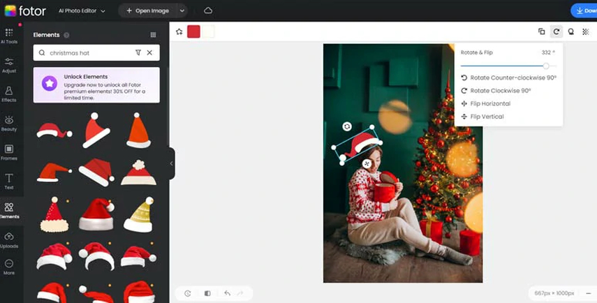Open the search filter funnel icon
The width and height of the screenshot is (597, 303).
(x=138, y=52)
